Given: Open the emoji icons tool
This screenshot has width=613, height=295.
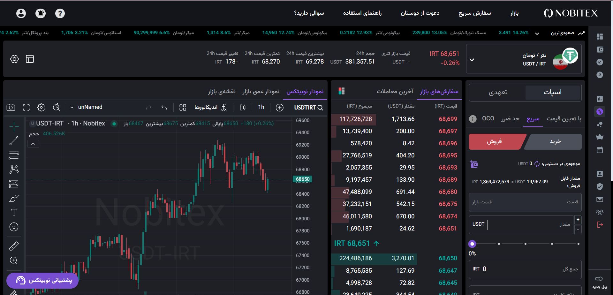Looking at the screenshot, I should [14, 227].
